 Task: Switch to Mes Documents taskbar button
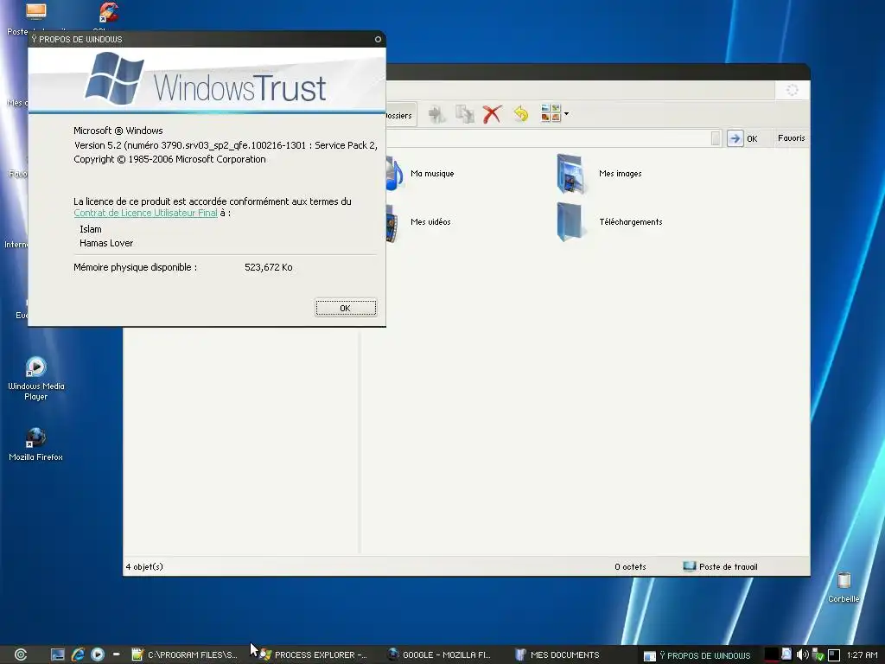557,655
